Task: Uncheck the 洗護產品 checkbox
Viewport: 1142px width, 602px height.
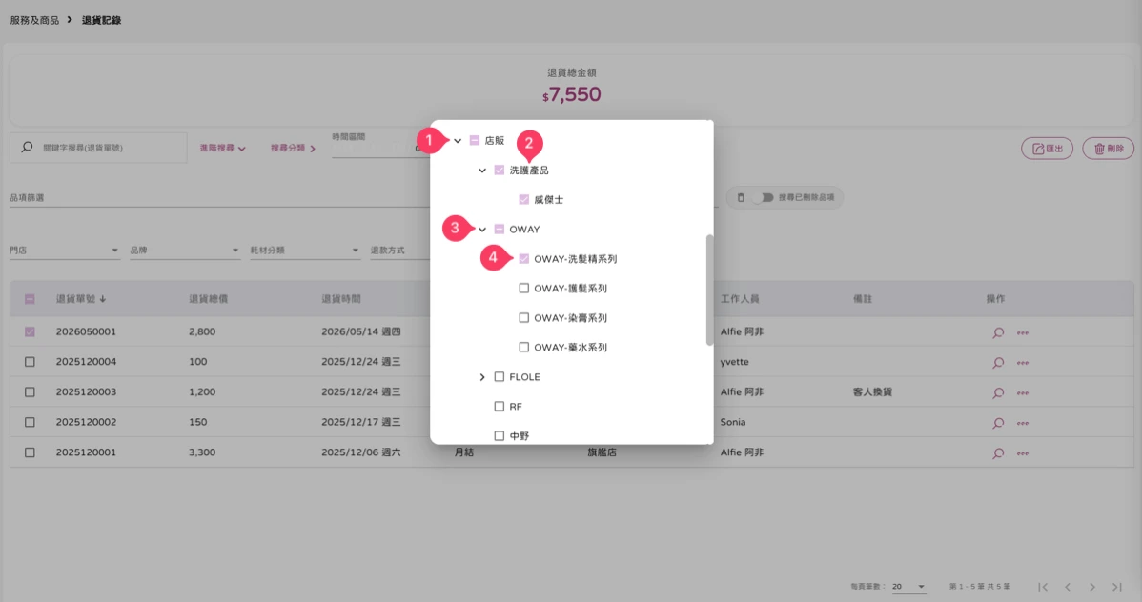Action: pyautogui.click(x=499, y=171)
